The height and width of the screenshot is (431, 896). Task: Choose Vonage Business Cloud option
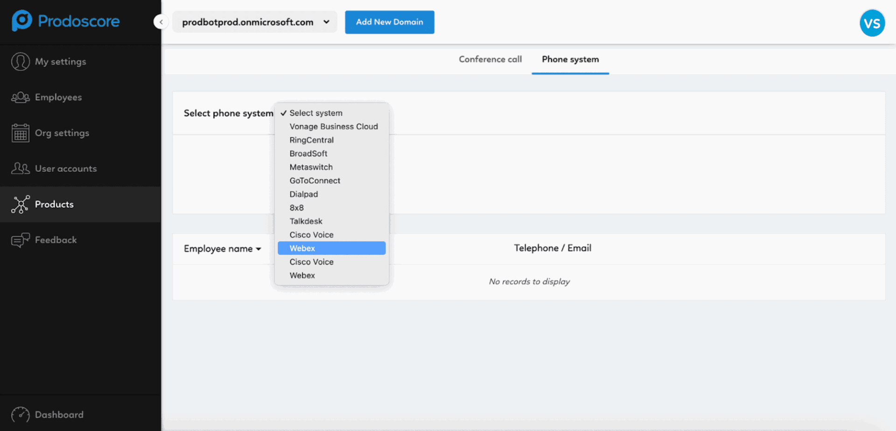(x=332, y=127)
